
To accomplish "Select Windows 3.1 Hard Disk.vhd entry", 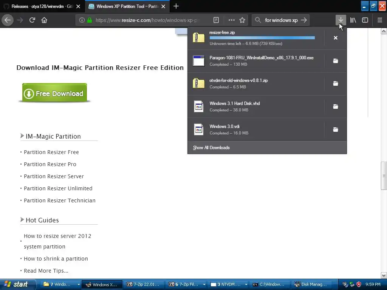I will 256,106.
